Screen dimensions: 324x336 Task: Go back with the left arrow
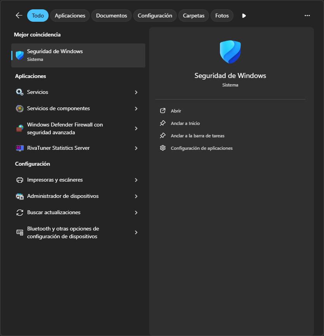click(19, 16)
